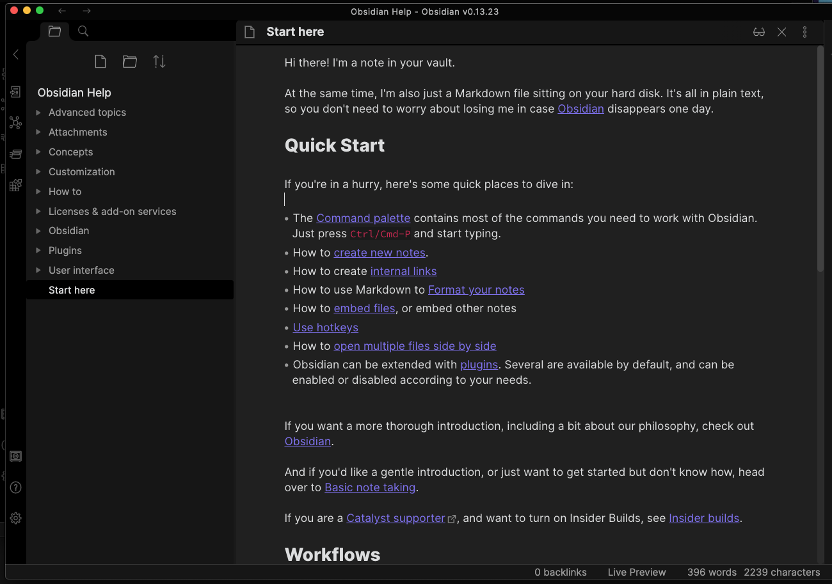Click the Ctrl/Cmd-P inline code text

[x=380, y=234]
